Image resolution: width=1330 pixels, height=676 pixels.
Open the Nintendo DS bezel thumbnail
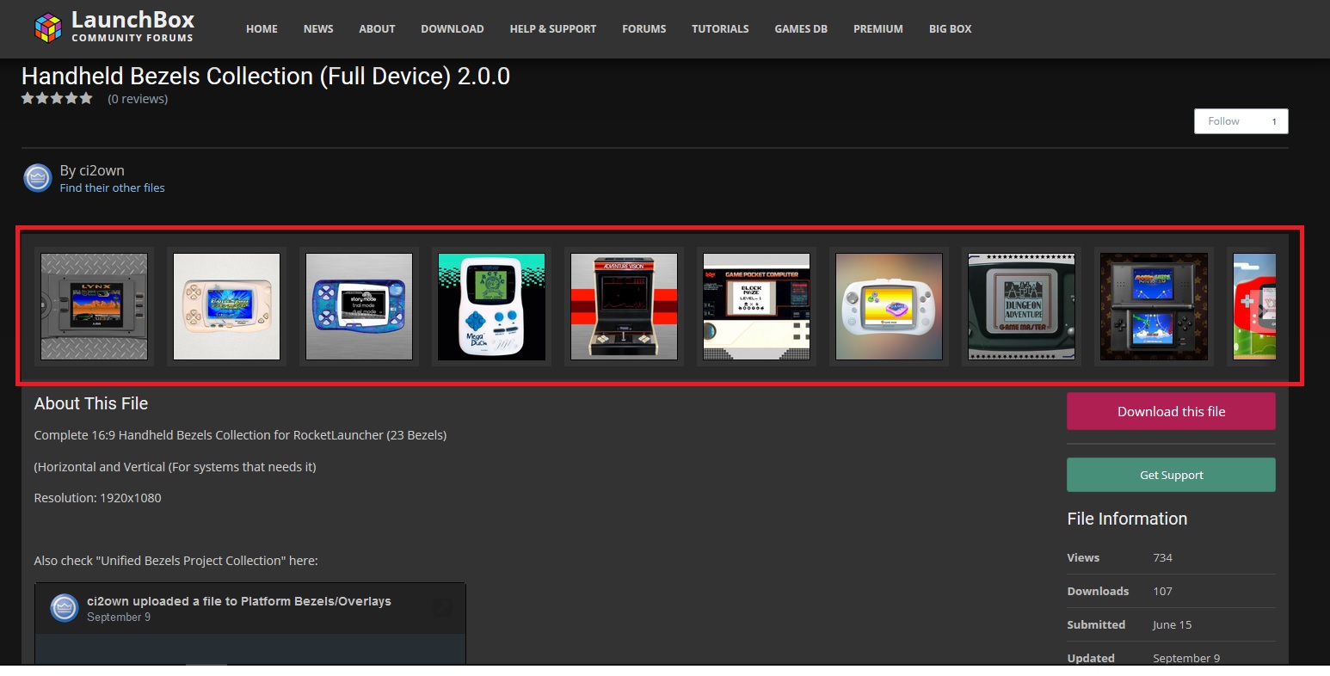(x=1154, y=306)
